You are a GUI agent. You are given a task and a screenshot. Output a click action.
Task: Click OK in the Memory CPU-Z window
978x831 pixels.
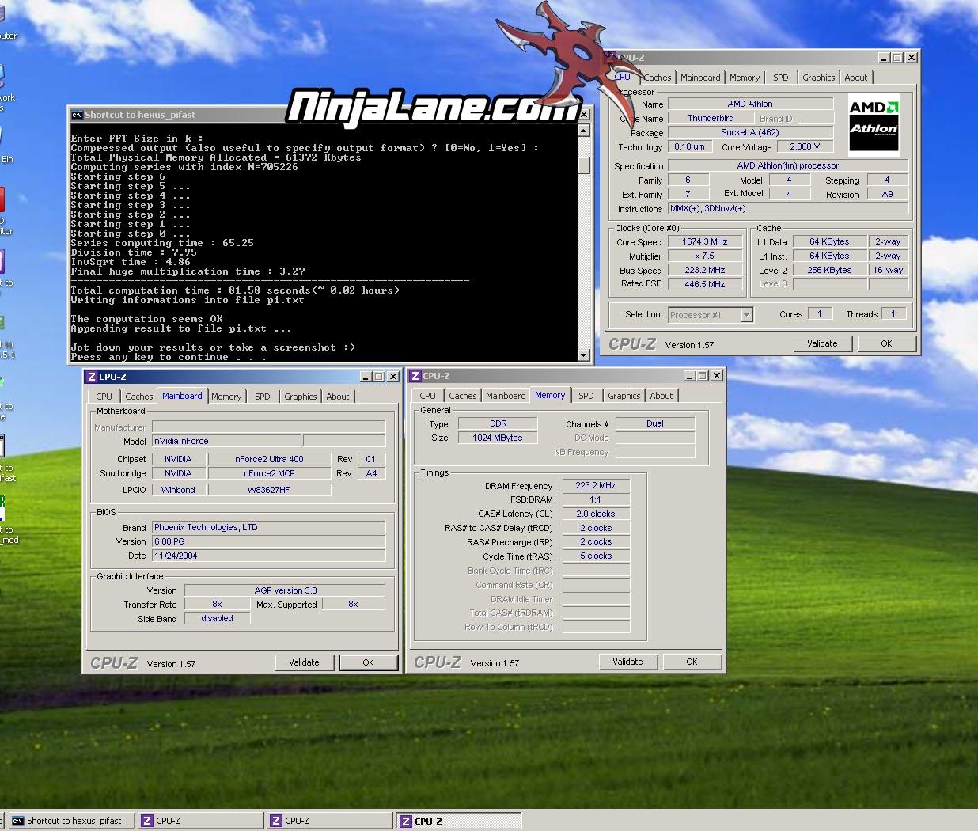(692, 662)
